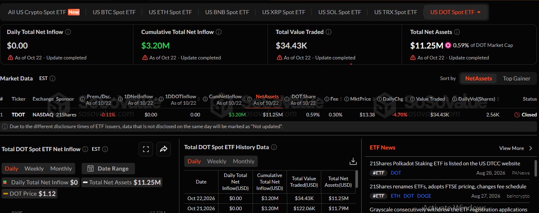Select Daily in history data table

(x=194, y=161)
